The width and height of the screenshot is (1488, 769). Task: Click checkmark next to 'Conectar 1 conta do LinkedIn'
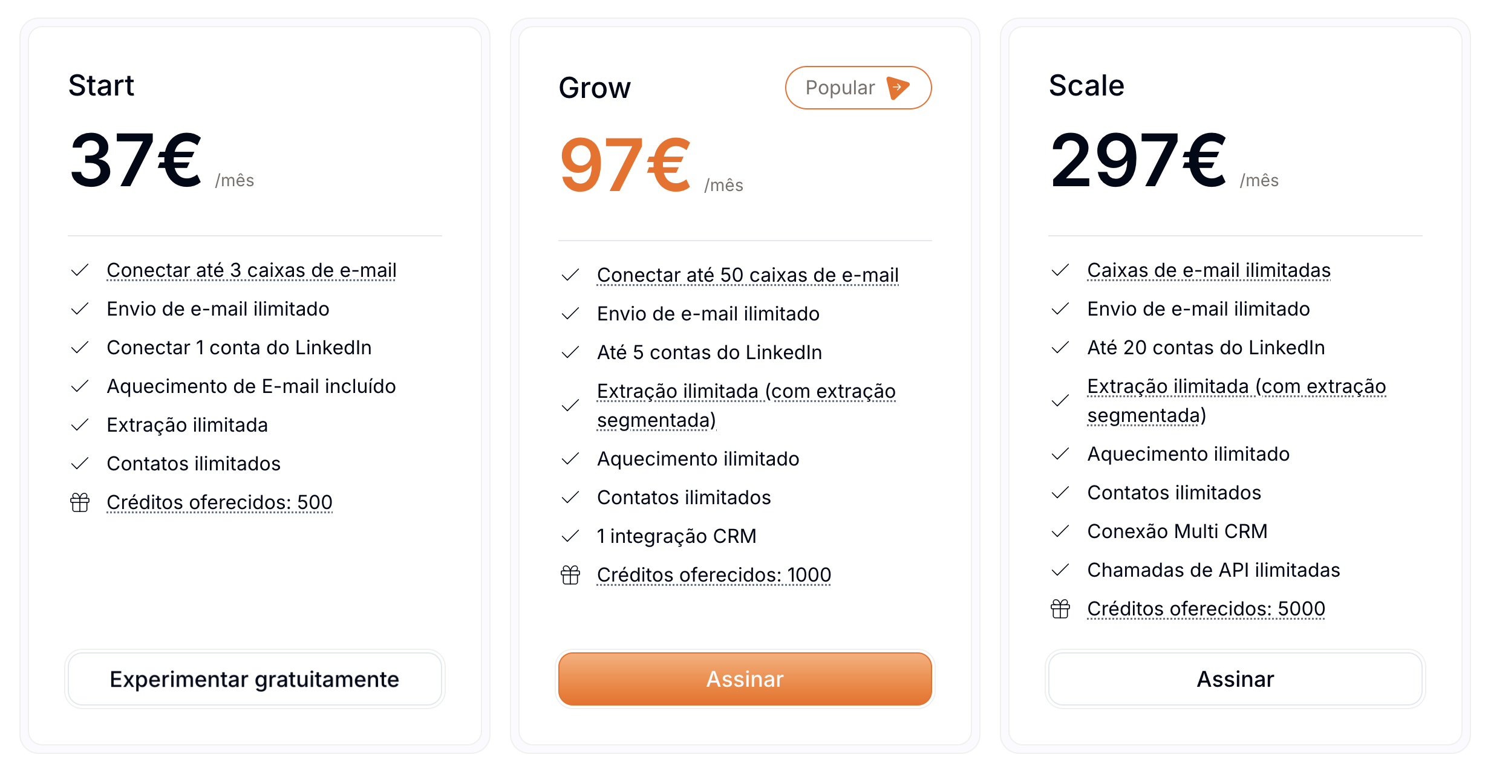pos(80,348)
